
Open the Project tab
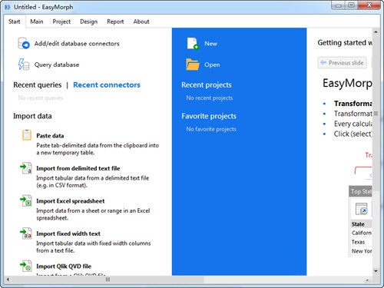61,22
